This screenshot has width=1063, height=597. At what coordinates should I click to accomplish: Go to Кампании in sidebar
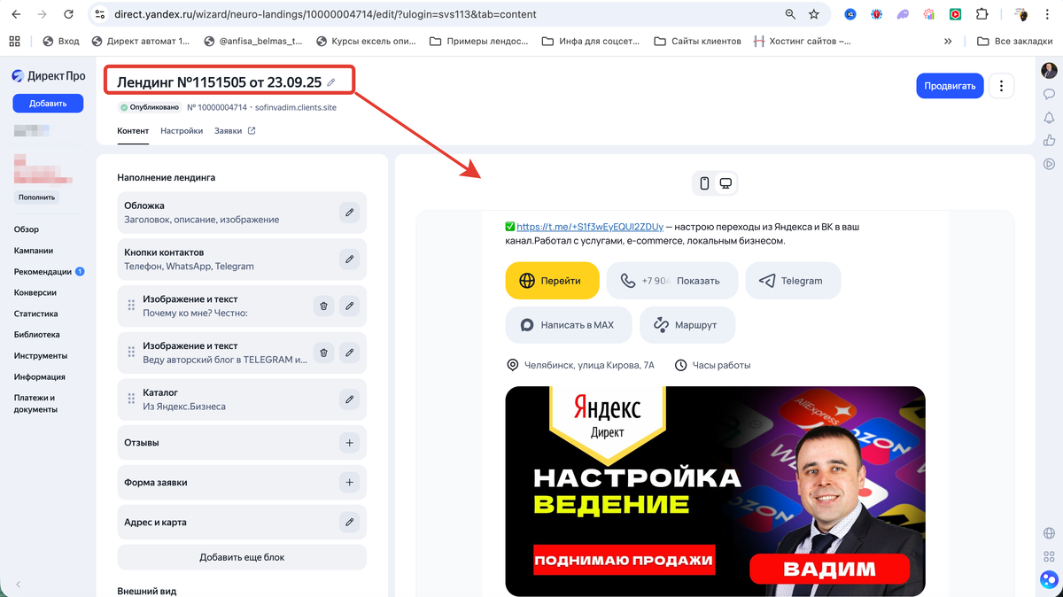pyautogui.click(x=34, y=251)
